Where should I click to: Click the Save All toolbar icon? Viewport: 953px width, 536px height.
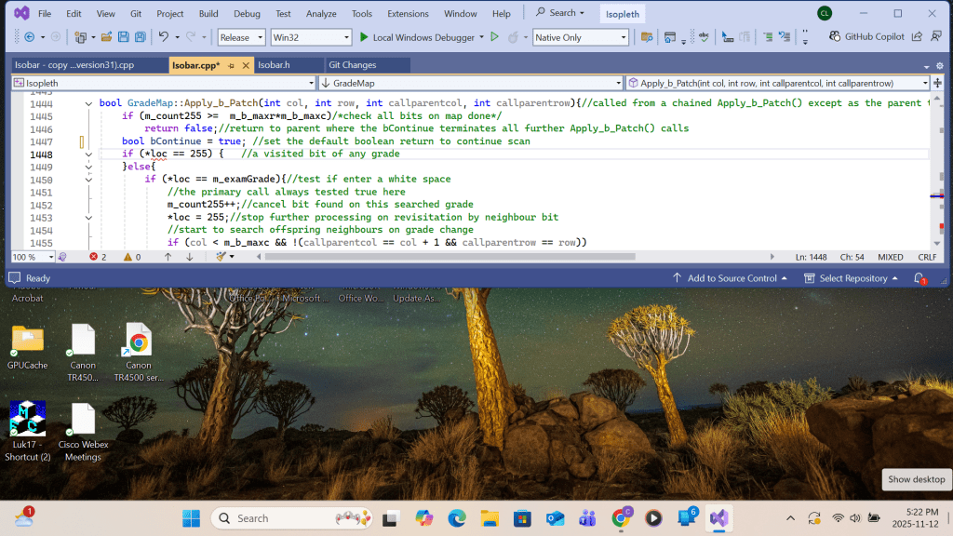140,37
